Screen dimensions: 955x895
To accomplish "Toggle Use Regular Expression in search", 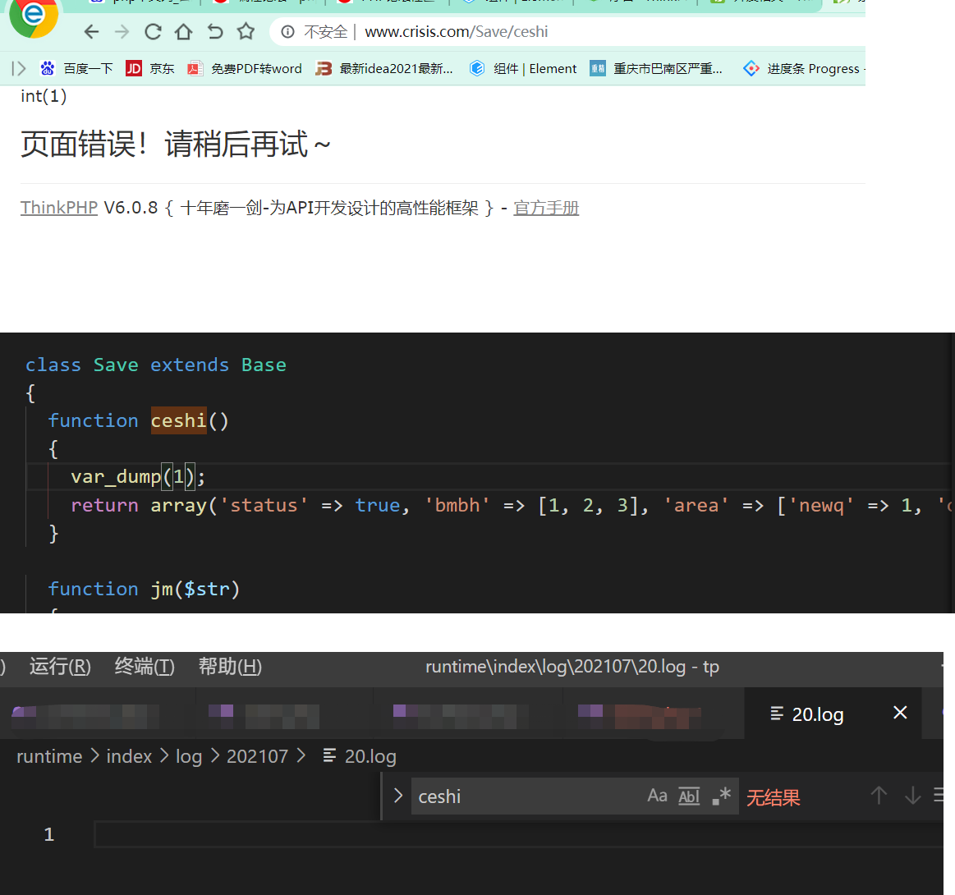I will [x=720, y=795].
